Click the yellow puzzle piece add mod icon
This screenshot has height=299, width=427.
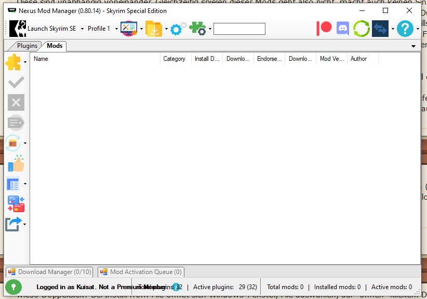click(13, 62)
